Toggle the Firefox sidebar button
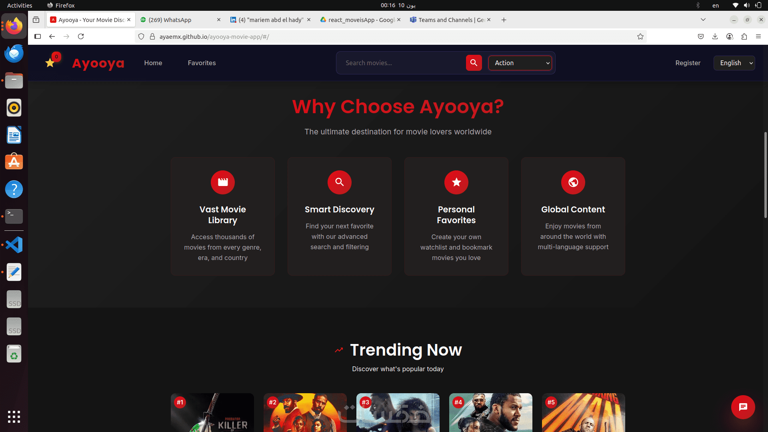The image size is (768, 432). (x=38, y=36)
